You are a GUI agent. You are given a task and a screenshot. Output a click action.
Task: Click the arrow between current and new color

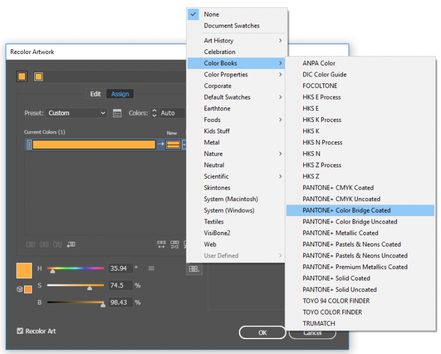(x=161, y=144)
